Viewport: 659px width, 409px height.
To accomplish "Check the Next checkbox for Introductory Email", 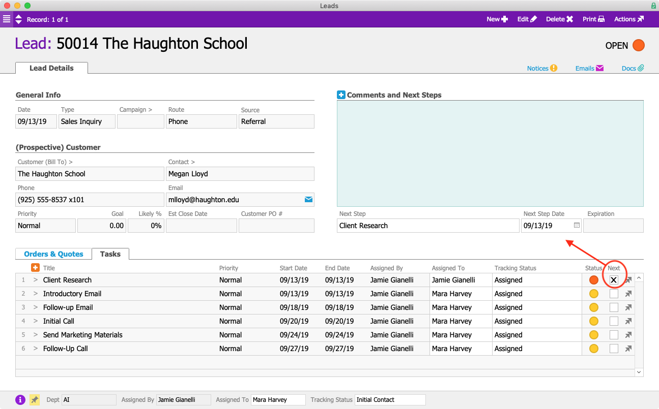I will (x=614, y=294).
